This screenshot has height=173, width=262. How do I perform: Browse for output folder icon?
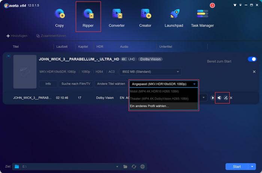(125, 167)
